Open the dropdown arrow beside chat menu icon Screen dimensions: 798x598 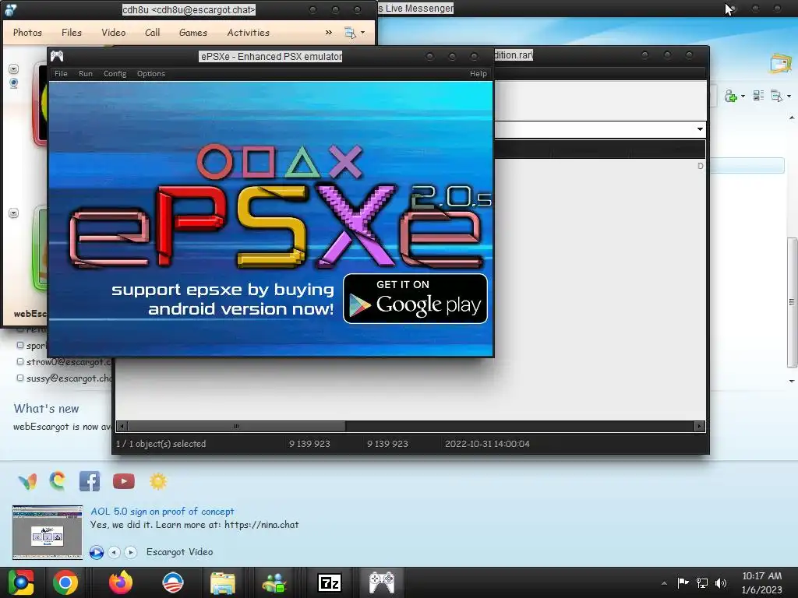click(x=363, y=33)
